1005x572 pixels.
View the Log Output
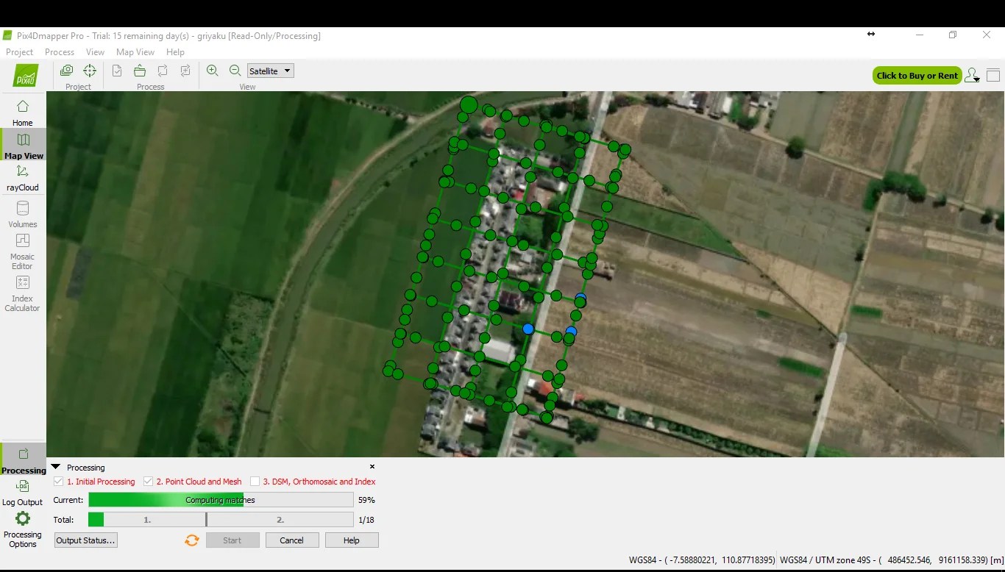(23, 491)
